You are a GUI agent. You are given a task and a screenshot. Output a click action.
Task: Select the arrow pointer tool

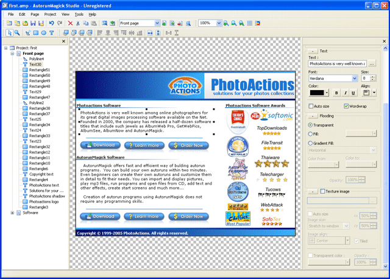pos(9,32)
